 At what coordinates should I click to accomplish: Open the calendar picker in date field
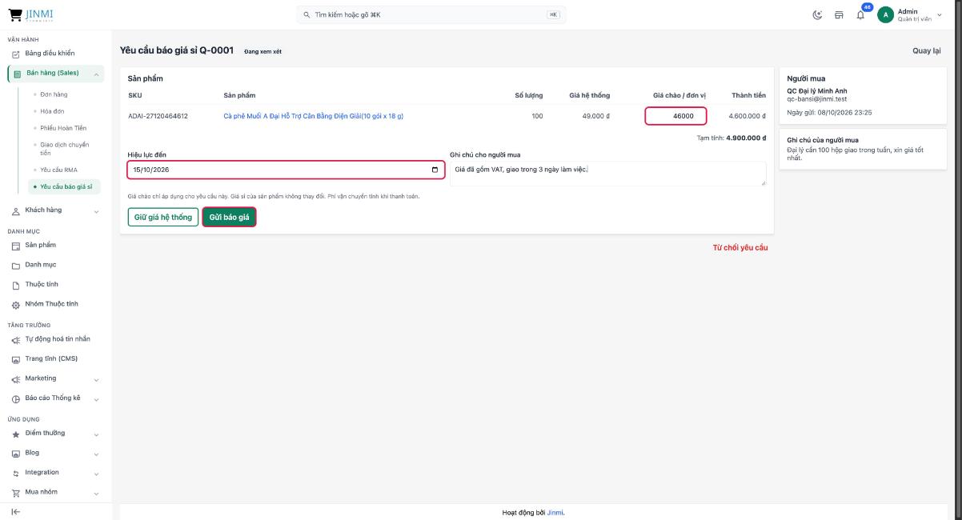click(x=435, y=170)
